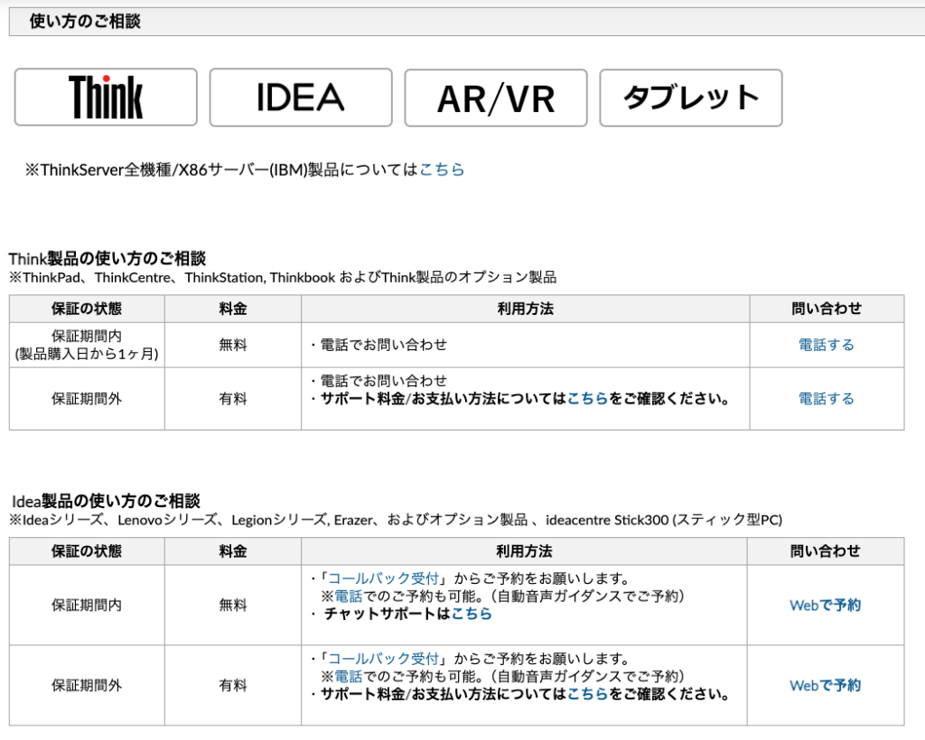This screenshot has width=925, height=740.
Task: Open the AR/VR product category button
Action: [x=496, y=97]
